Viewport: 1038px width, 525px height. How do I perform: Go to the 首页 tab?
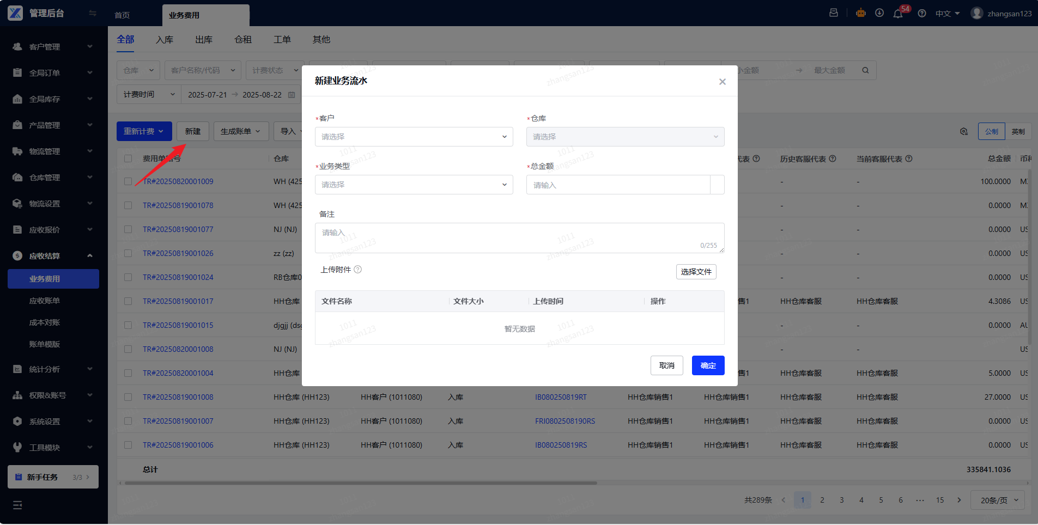pyautogui.click(x=122, y=15)
